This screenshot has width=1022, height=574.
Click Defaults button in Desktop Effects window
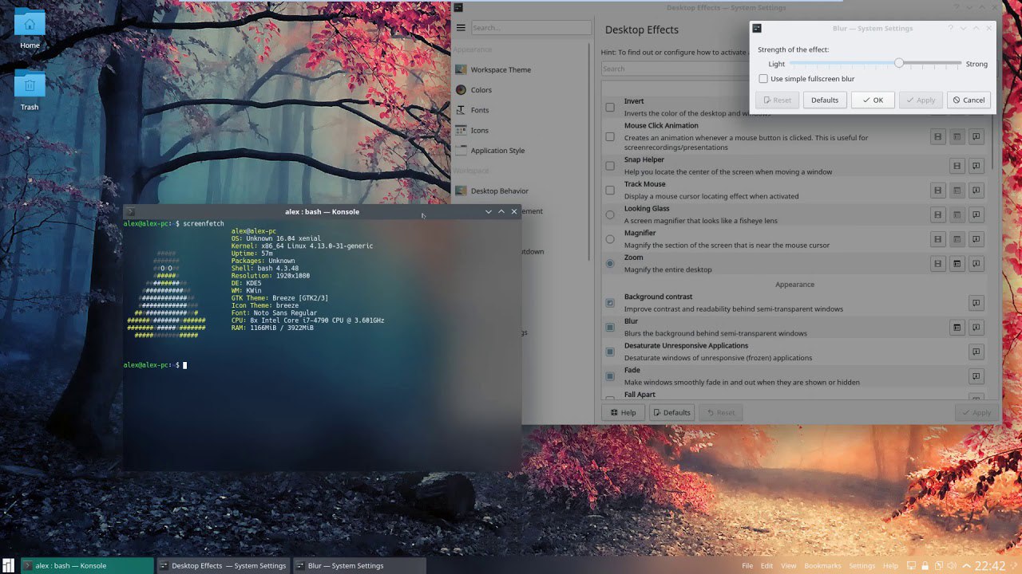click(671, 412)
